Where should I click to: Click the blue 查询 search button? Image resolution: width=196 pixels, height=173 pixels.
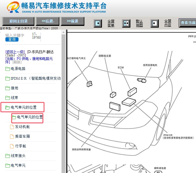pyautogui.click(x=12, y=40)
